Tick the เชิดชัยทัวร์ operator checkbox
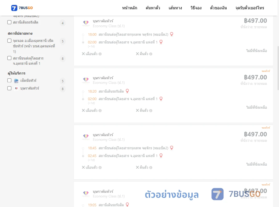 10,80
